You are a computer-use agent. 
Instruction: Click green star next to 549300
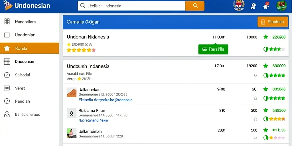coord(266,110)
